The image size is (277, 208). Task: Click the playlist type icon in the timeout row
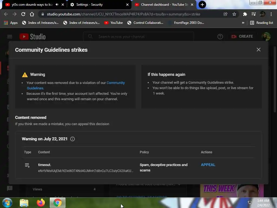pyautogui.click(x=27, y=165)
